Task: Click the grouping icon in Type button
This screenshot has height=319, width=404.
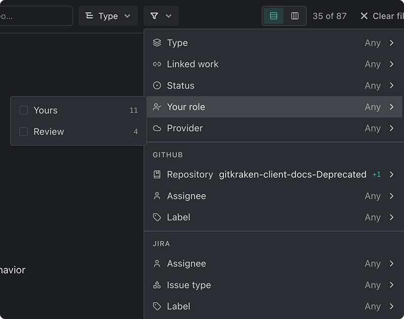Action: pos(89,16)
